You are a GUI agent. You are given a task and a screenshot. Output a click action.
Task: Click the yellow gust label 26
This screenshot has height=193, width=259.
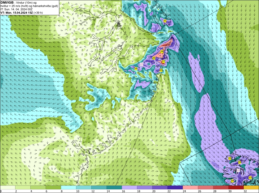pos(136,68)
